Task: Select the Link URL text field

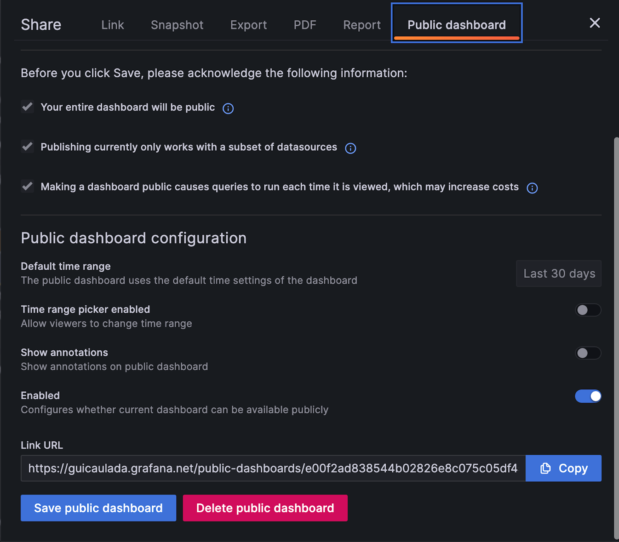Action: pyautogui.click(x=271, y=468)
